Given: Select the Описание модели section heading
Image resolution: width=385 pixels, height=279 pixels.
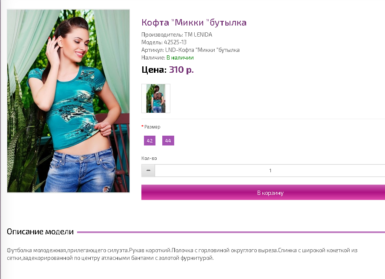Looking at the screenshot, I should tap(40, 232).
